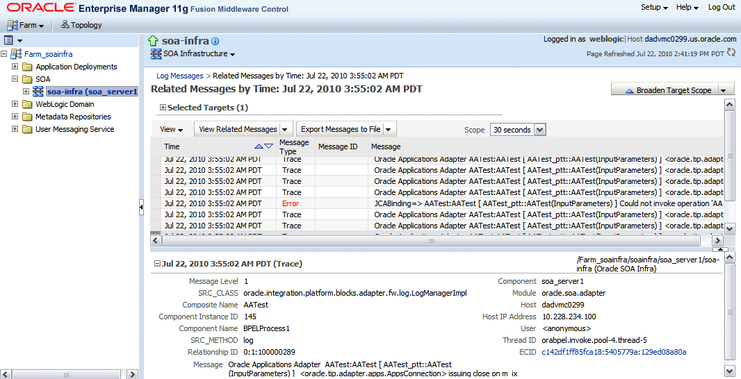This screenshot has height=379, width=741.
Task: Open the View menu
Action: pyautogui.click(x=171, y=129)
